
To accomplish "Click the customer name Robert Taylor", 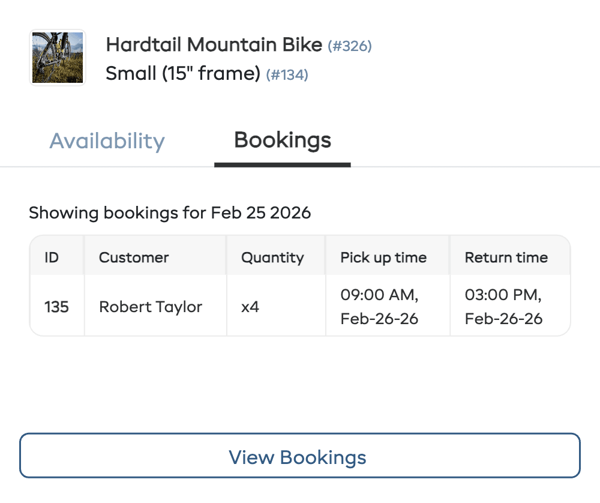I will tap(150, 306).
